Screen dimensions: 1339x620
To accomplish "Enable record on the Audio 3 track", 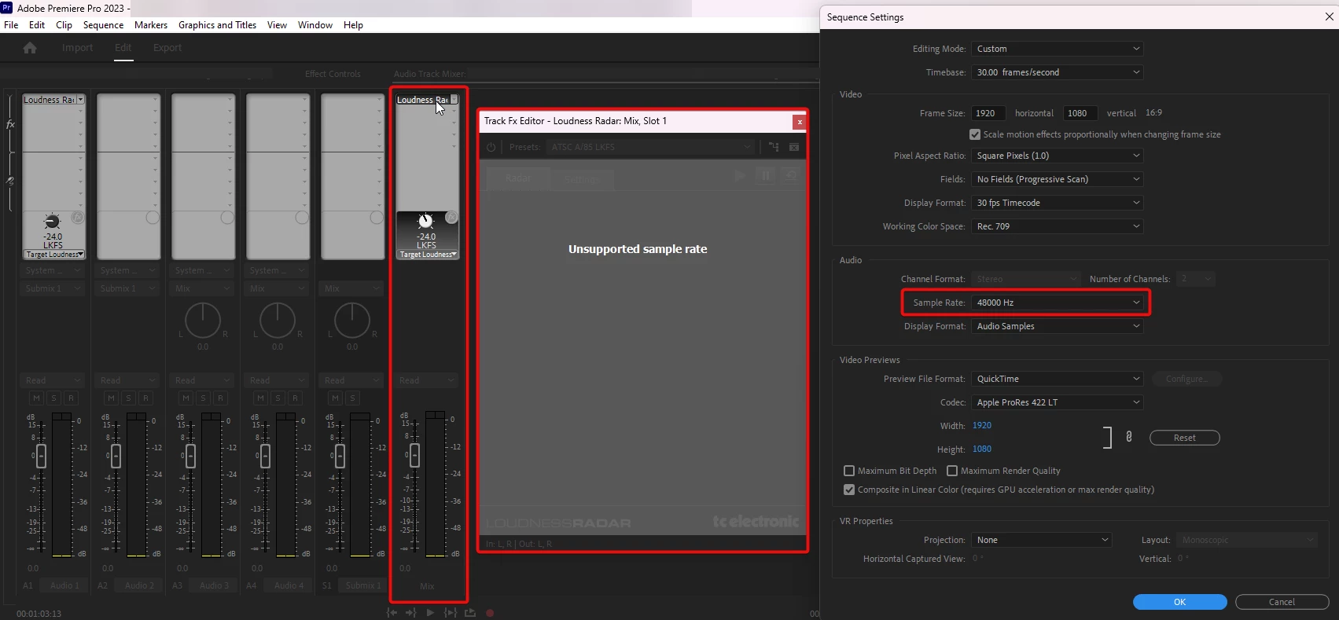I will pyautogui.click(x=220, y=398).
